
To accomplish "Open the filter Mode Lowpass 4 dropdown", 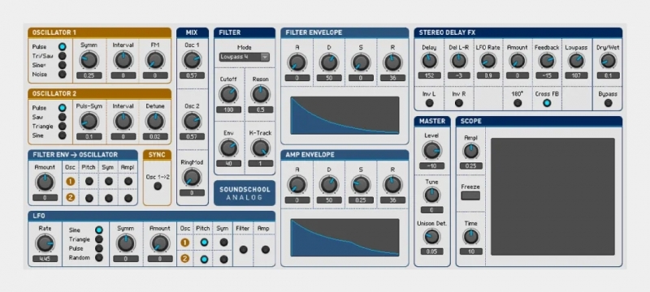I will (245, 57).
